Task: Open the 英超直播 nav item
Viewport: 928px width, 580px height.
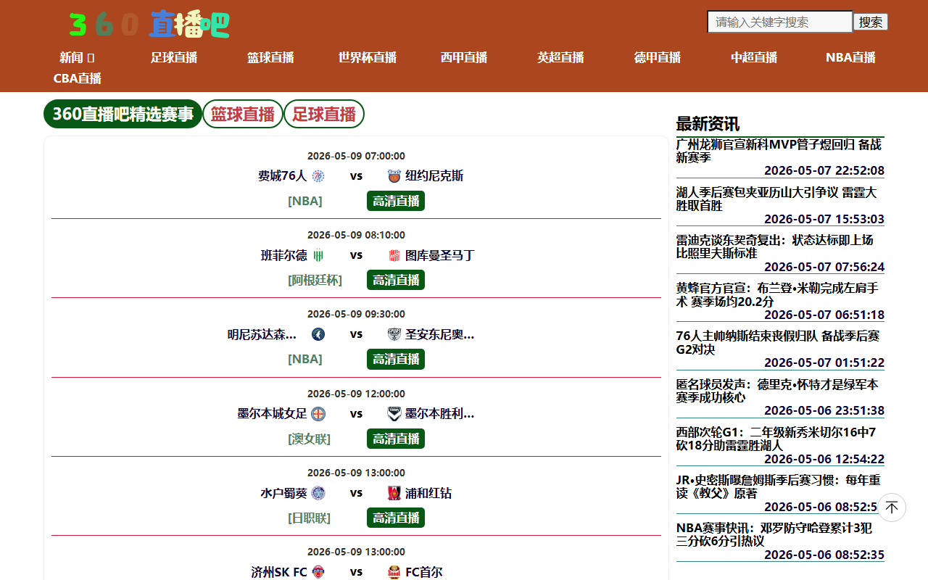Action: click(x=560, y=57)
